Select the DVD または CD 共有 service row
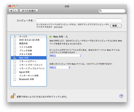Image resolution: width=134 pixels, height=112 pixels. point(29,40)
